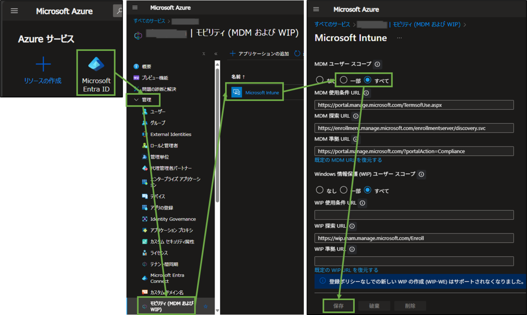Click the MDM 使用条件 URL field
Screen dimensions: 527x315
(x=414, y=104)
